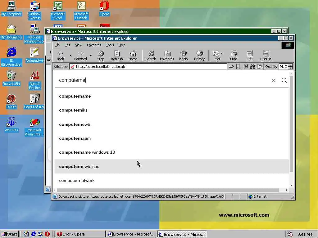The width and height of the screenshot is (318, 238).
Task: Open the Hearts of Iron desktop shortcut
Action: tap(34, 102)
